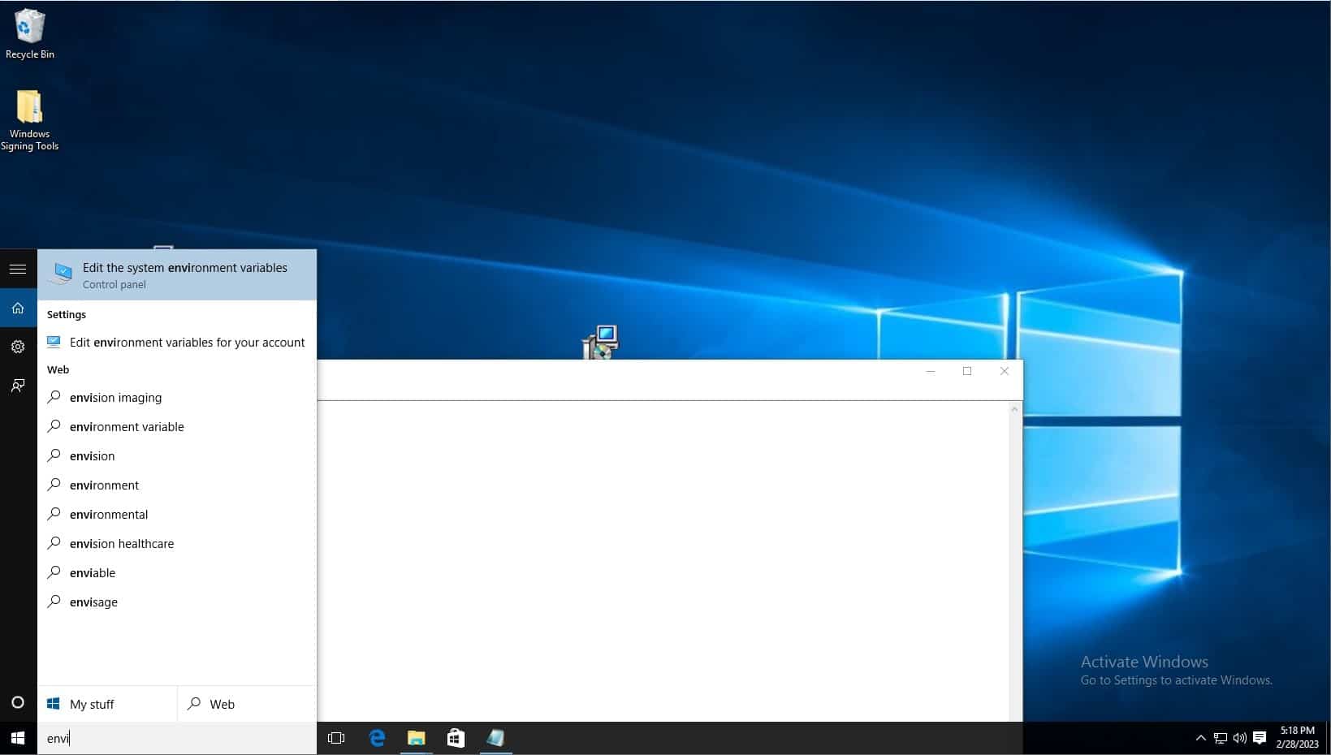Image resolution: width=1331 pixels, height=755 pixels.
Task: Open the search settings gear icon
Action: tap(18, 347)
